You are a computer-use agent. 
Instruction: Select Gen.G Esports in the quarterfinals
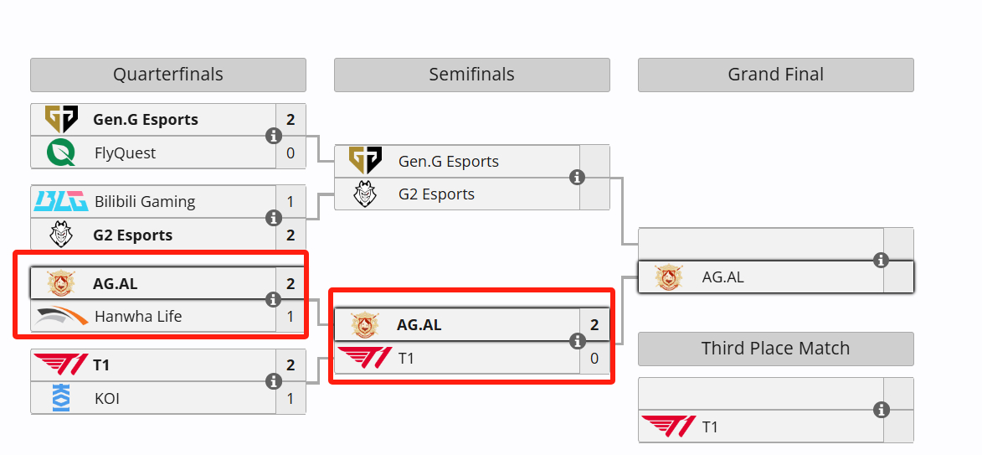[146, 120]
